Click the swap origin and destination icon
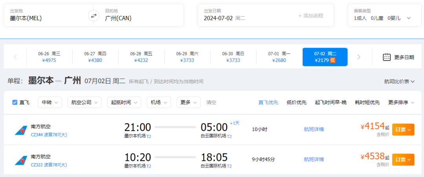The image size is (424, 177). pos(93,16)
